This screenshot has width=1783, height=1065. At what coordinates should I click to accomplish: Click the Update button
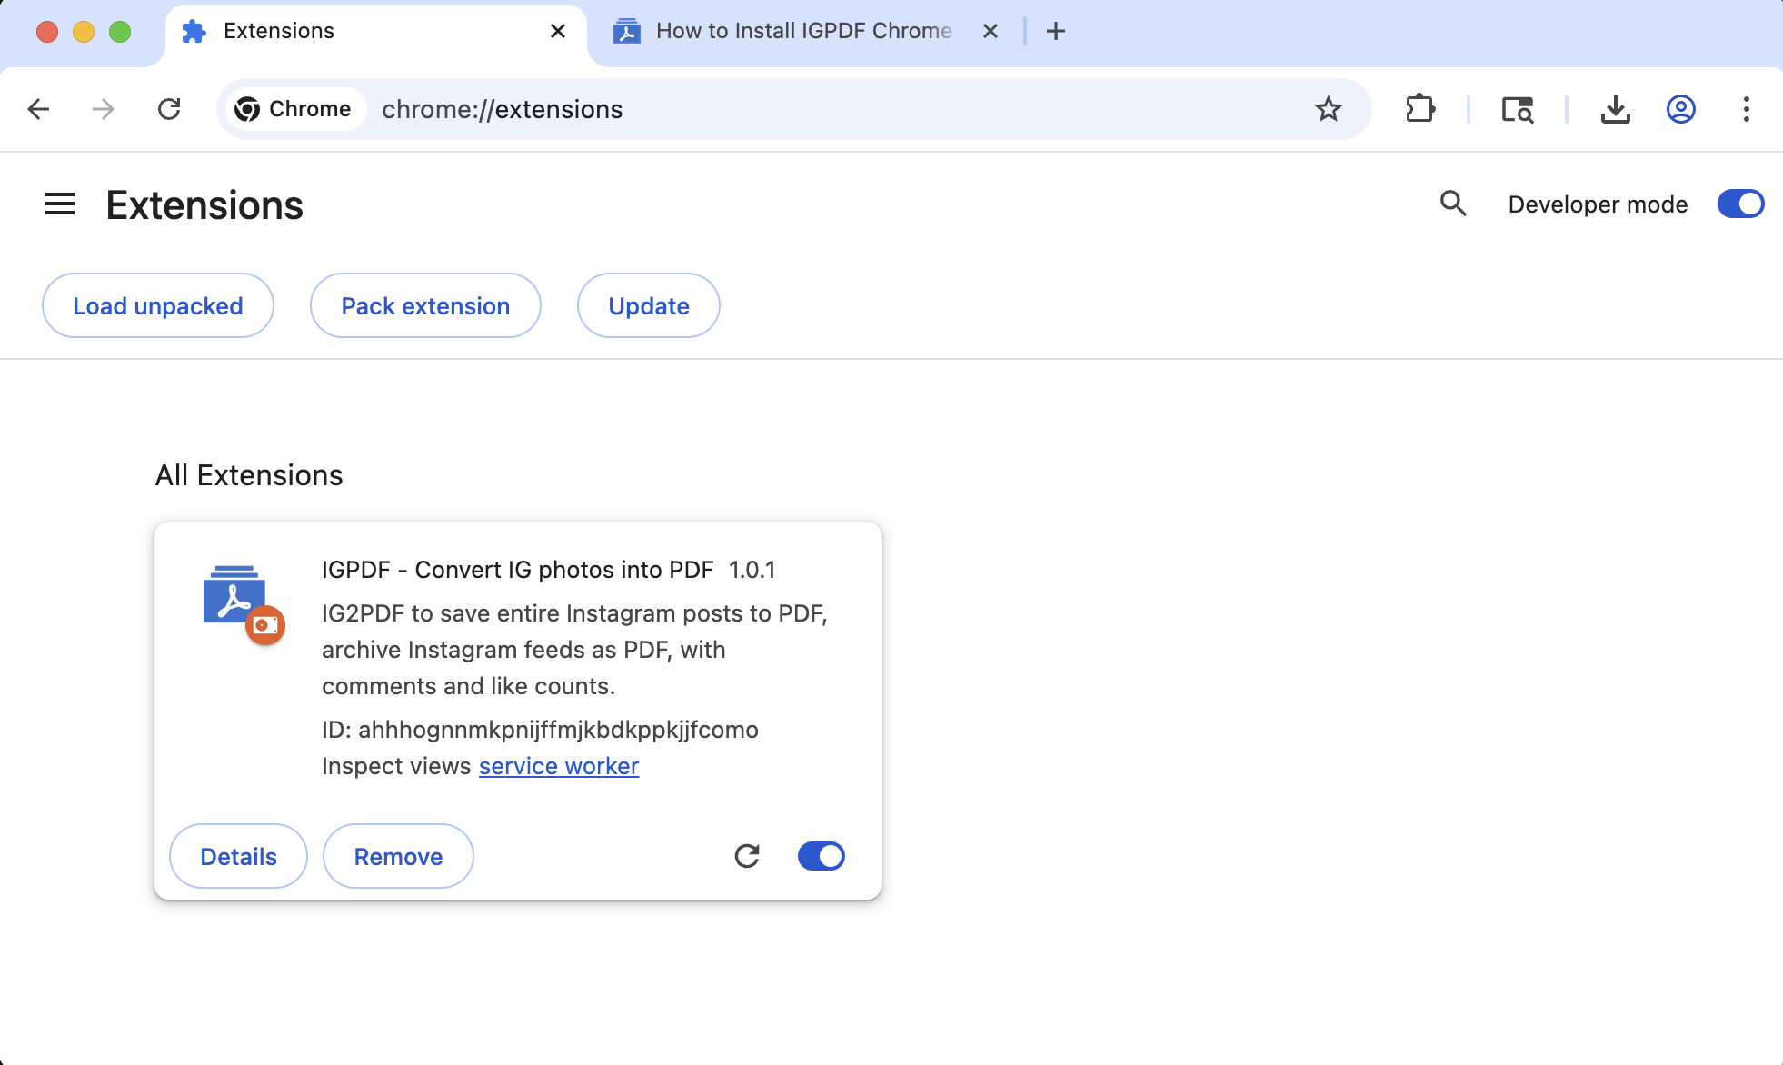[649, 305]
